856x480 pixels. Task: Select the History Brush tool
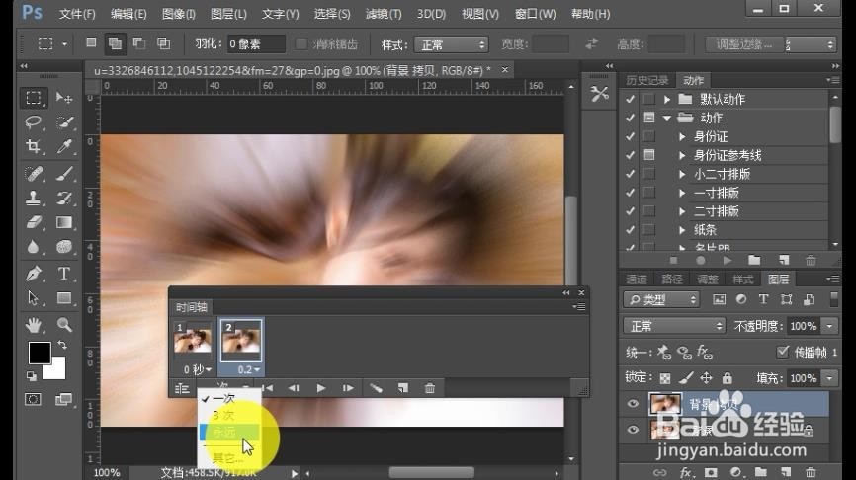point(64,198)
